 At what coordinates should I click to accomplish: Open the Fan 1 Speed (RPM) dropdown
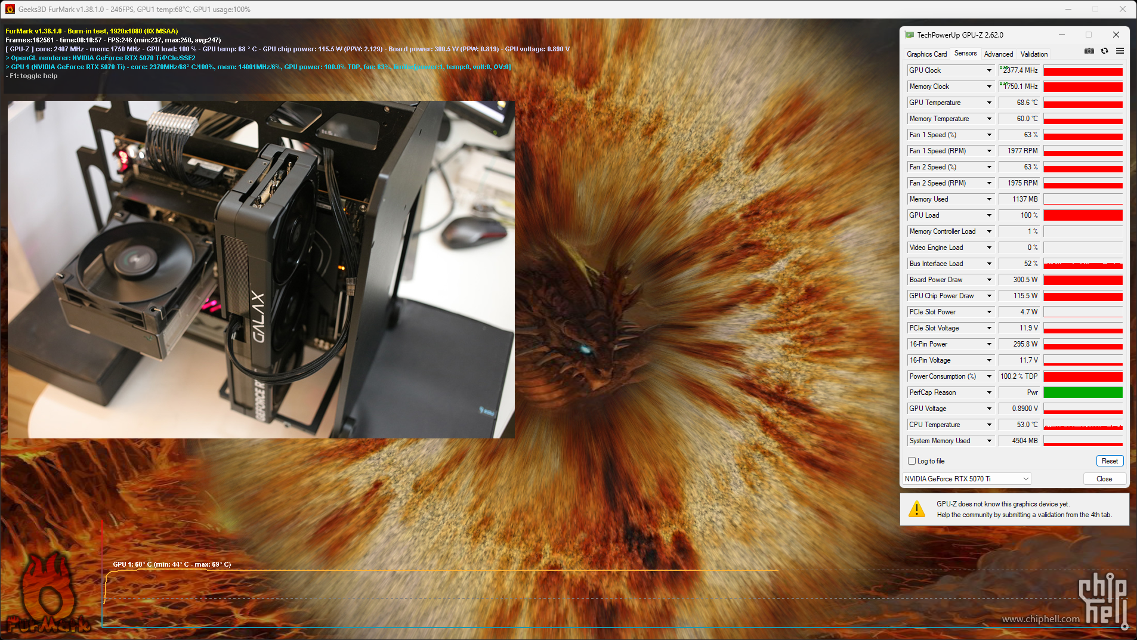(989, 151)
